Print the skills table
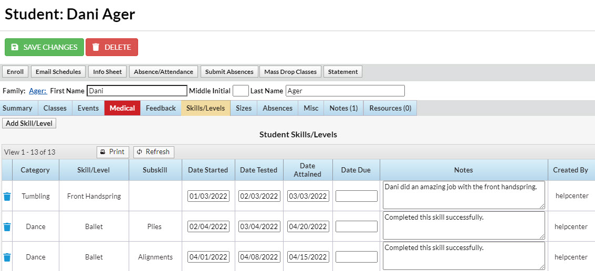This screenshot has height=271, width=595. click(113, 152)
